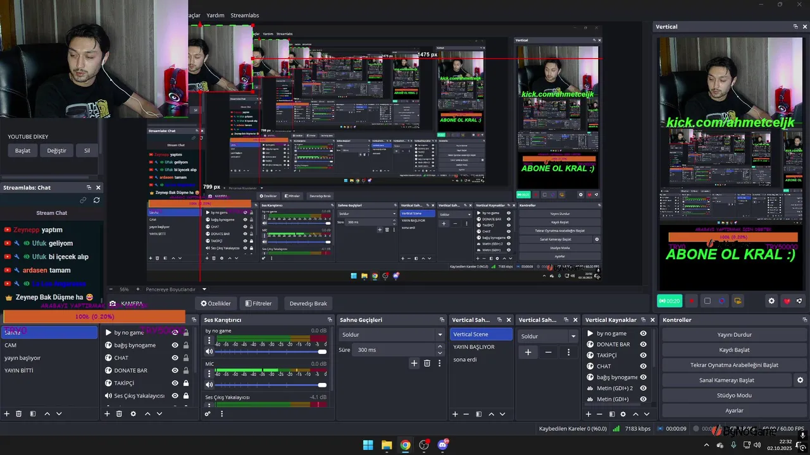810x455 pixels.
Task: Open MIC mixer three-dot menu
Action: click(209, 375)
